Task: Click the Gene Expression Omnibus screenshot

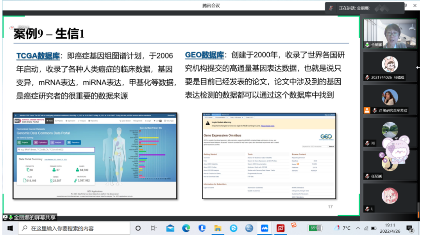Action: tap(269, 156)
